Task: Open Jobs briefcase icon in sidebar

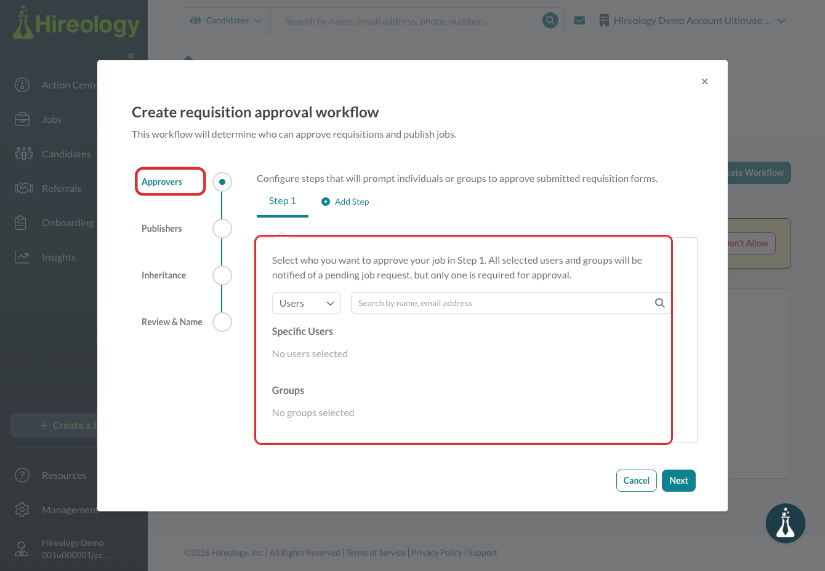Action: point(22,119)
